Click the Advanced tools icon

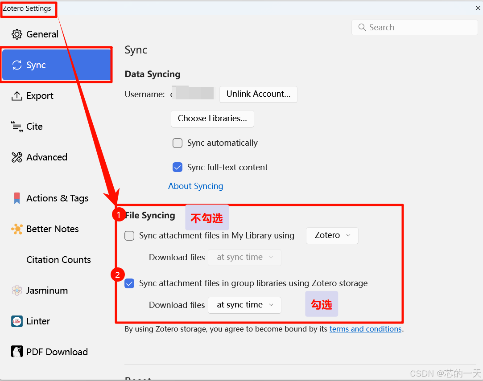pos(17,157)
